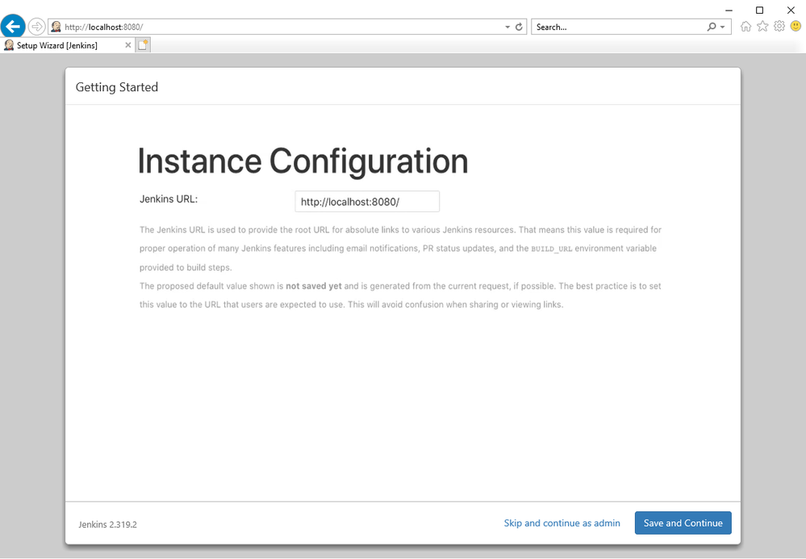Maximize the browser window

pyautogui.click(x=760, y=10)
